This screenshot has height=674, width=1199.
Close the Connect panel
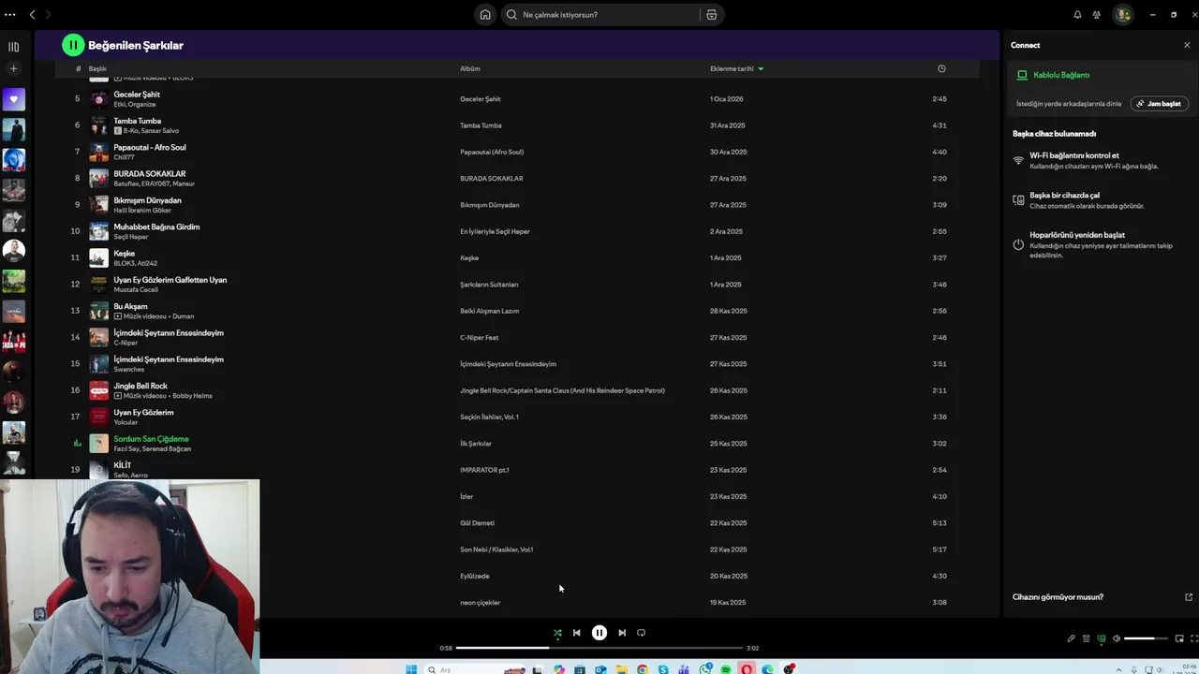[1187, 45]
